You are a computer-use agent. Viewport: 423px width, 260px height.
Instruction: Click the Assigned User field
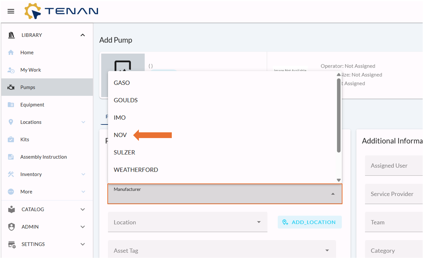coord(394,166)
